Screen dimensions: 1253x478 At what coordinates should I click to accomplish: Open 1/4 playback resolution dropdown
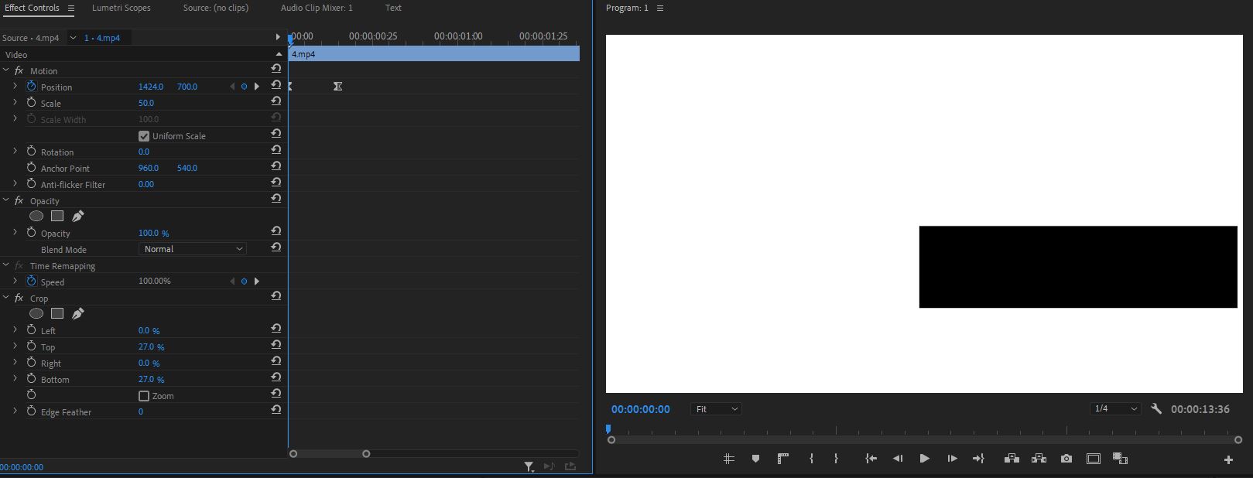[x=1116, y=409]
